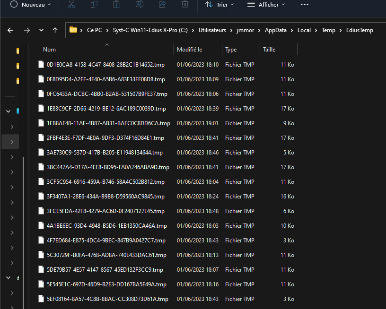The width and height of the screenshot is (386, 309).
Task: Select file 1E83C9CF-2D66-4219-BE12-6AC189C0039D.tmp
Action: [x=106, y=109]
